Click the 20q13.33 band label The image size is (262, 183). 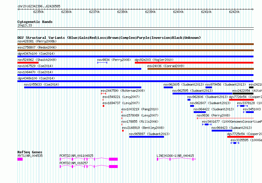(x=25, y=25)
